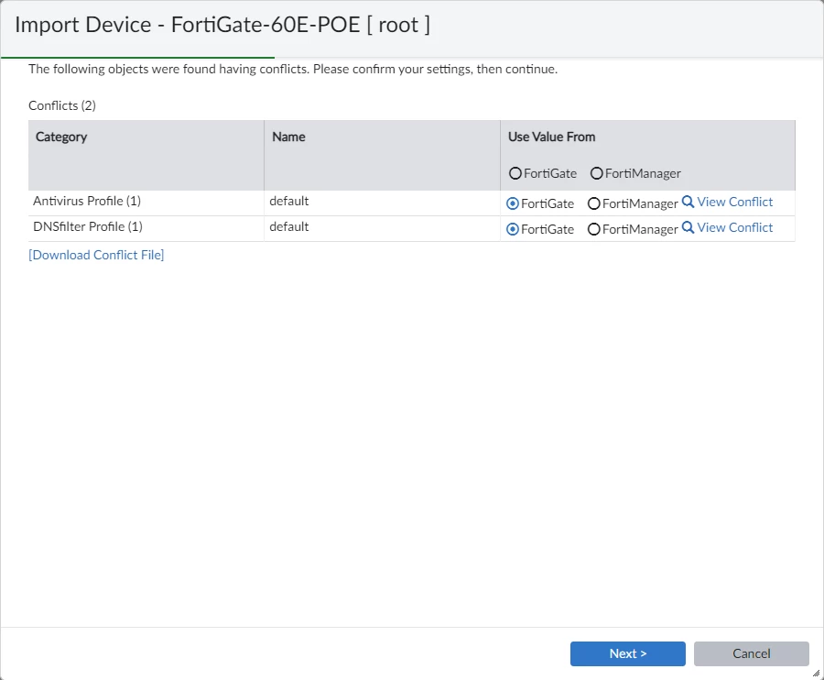Viewport: 824px width, 680px height.
Task: Select header FortiGate radio for all conflicts
Action: point(515,173)
